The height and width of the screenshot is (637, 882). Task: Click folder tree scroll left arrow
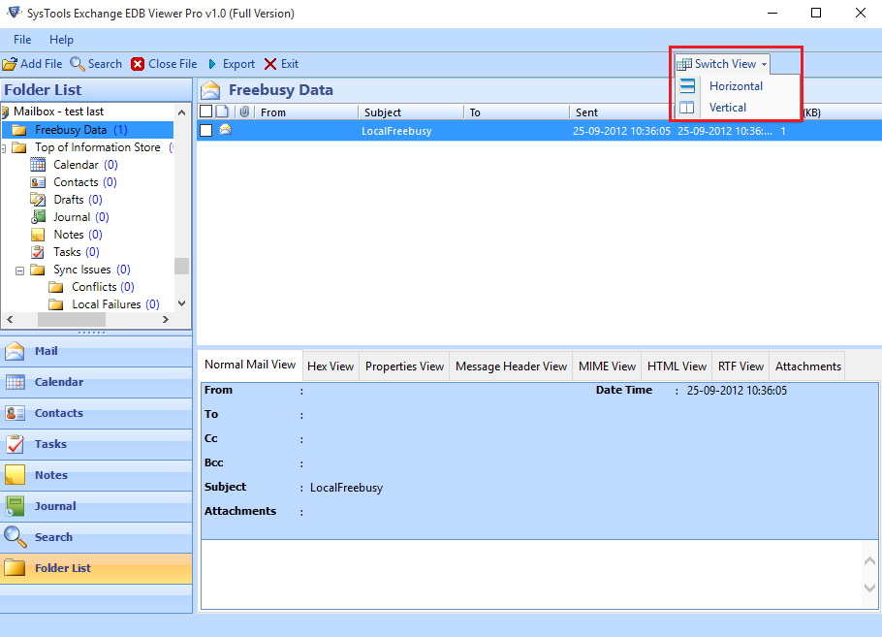pyautogui.click(x=10, y=319)
